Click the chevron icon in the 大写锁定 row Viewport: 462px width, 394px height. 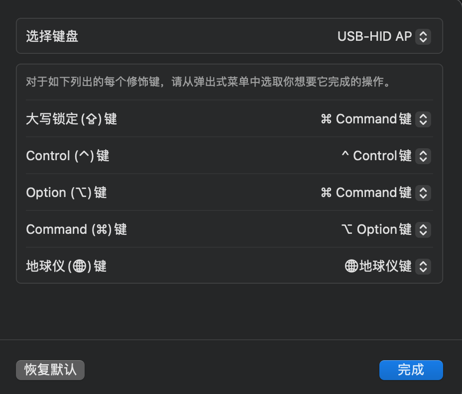(x=423, y=119)
